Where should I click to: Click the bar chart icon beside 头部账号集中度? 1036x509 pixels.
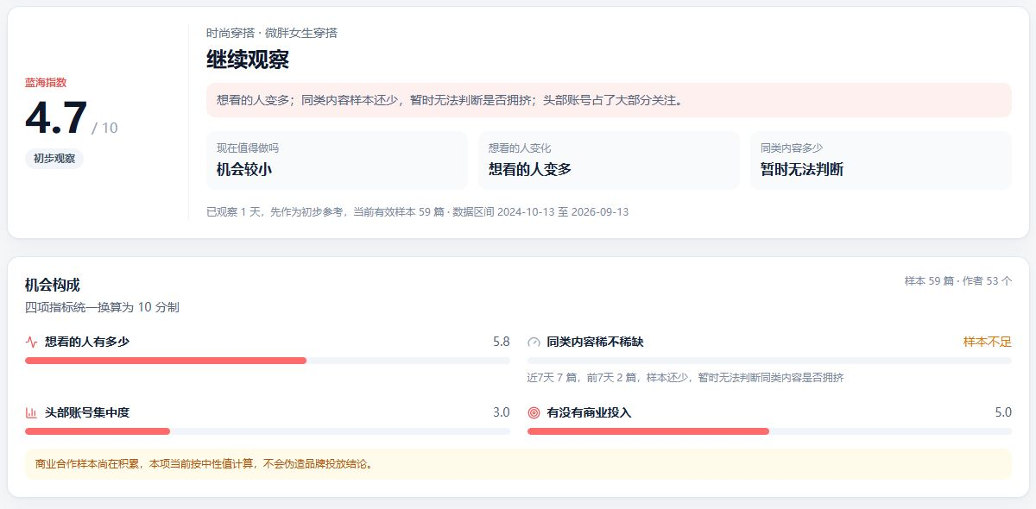[31, 412]
